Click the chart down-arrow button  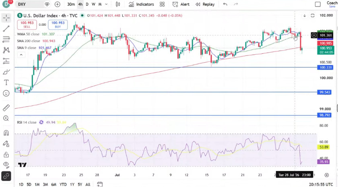point(305,16)
